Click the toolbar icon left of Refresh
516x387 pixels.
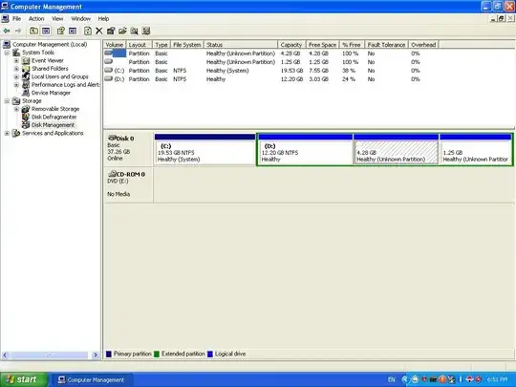coord(73,31)
